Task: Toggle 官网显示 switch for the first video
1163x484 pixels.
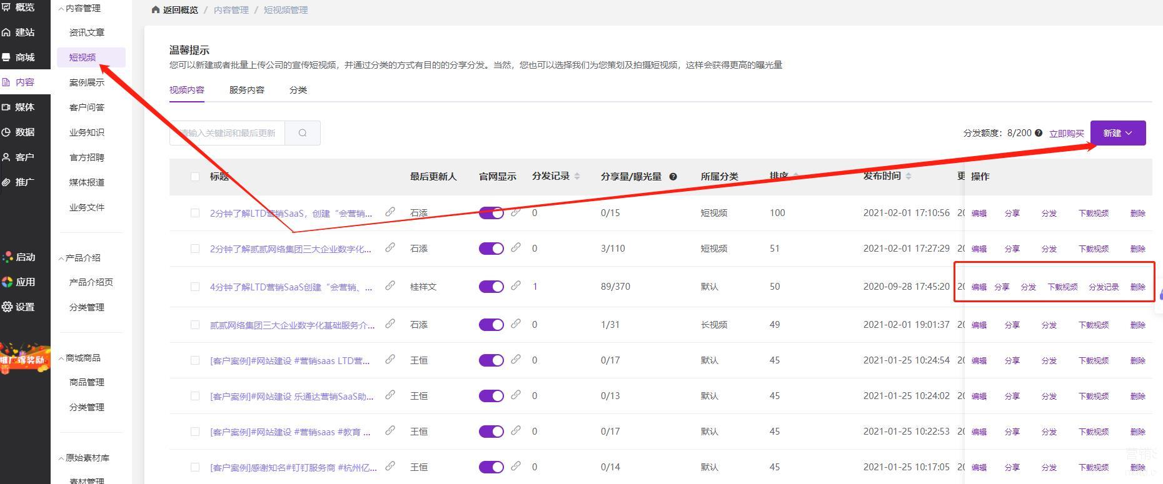Action: [491, 213]
